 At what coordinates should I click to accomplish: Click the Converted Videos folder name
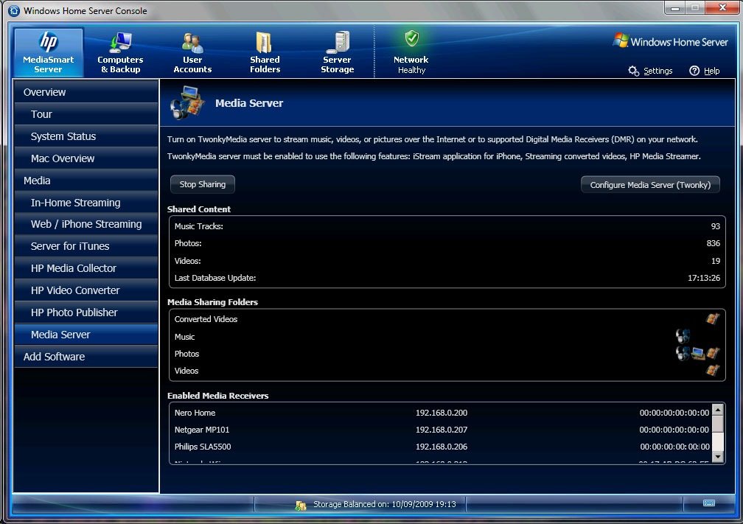pos(206,319)
